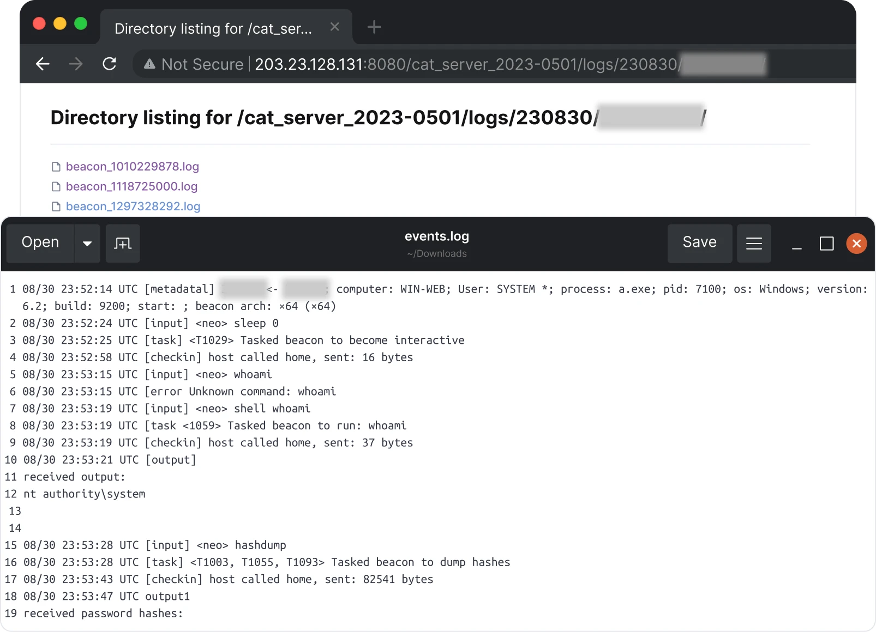Click the browser forward arrow
The height and width of the screenshot is (632, 876).
point(76,64)
